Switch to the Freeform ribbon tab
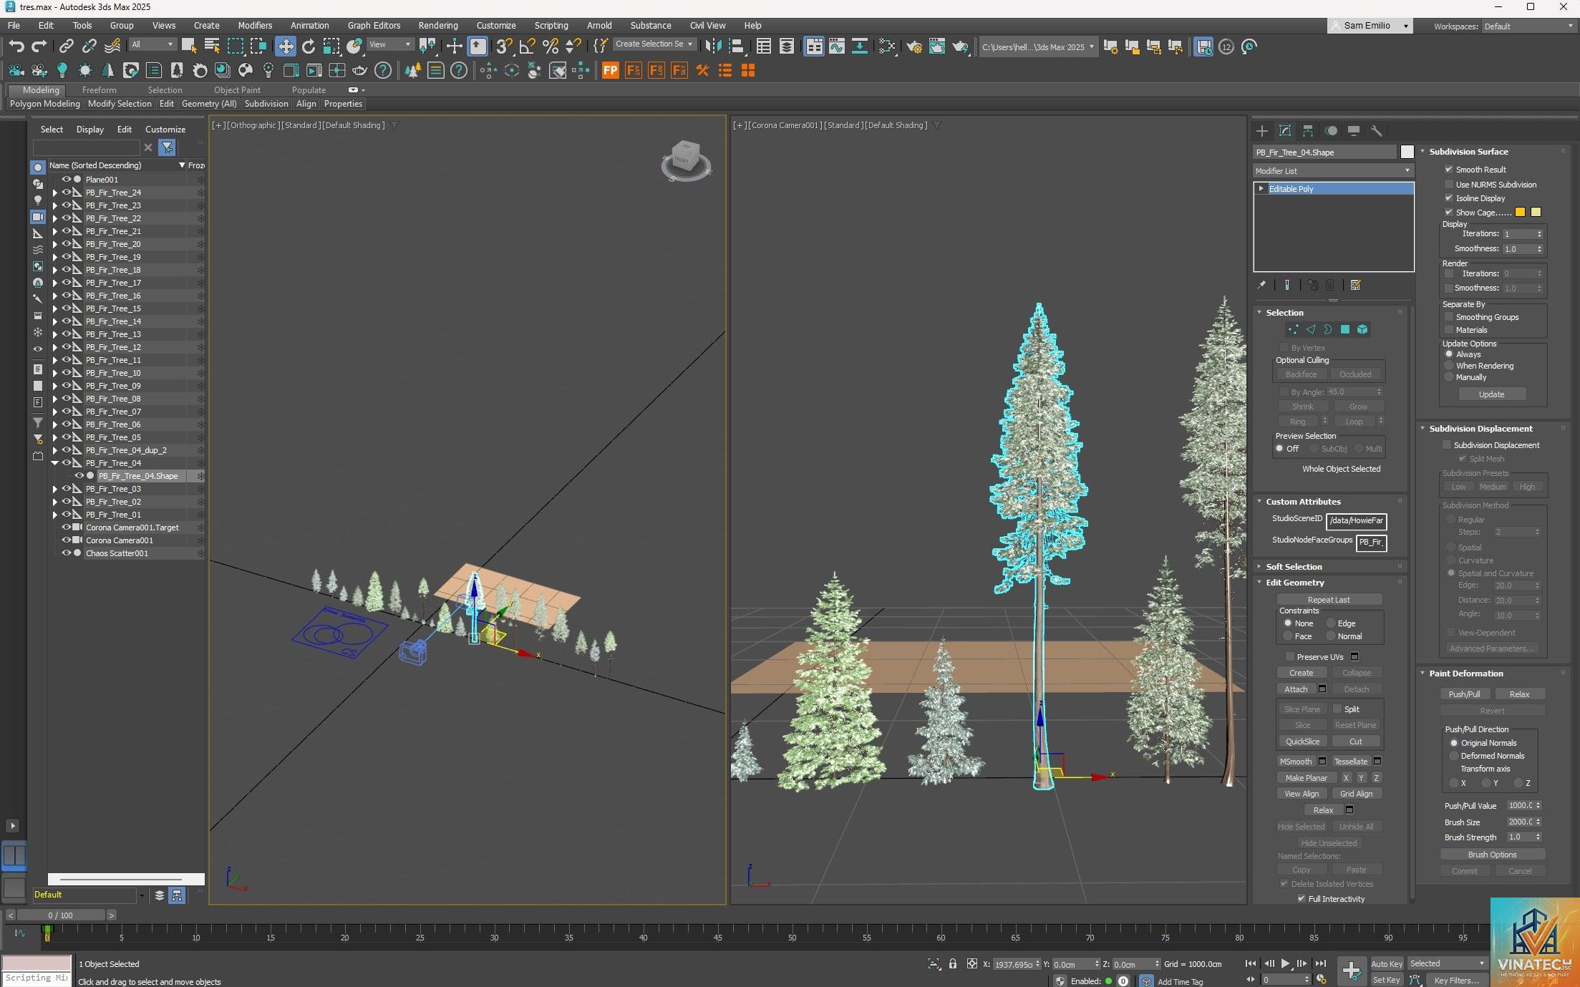The image size is (1580, 987). click(99, 90)
